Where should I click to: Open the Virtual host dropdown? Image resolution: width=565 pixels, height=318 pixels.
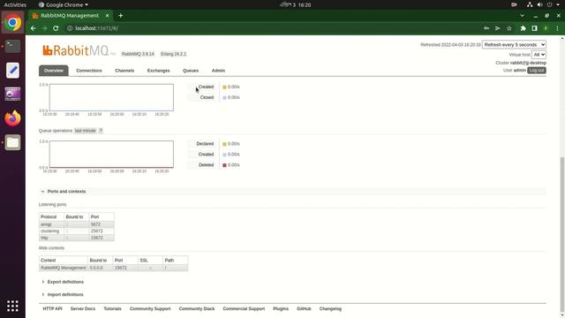coord(539,55)
